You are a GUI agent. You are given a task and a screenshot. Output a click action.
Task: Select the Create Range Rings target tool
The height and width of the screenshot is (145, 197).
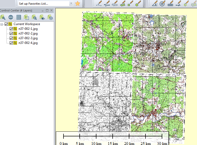coord(162,4)
